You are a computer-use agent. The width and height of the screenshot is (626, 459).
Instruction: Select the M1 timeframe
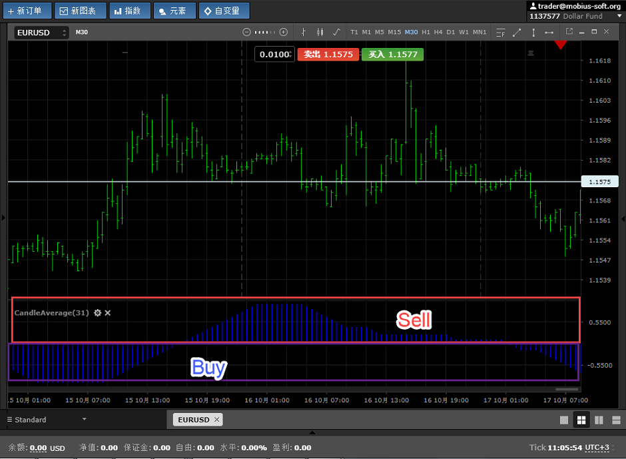366,32
